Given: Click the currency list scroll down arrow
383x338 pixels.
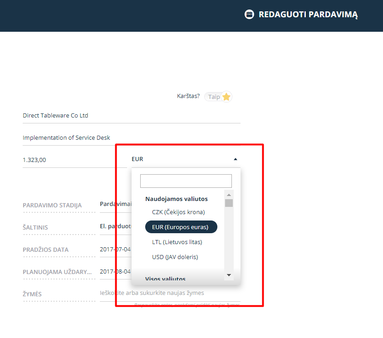Looking at the screenshot, I should tap(229, 275).
